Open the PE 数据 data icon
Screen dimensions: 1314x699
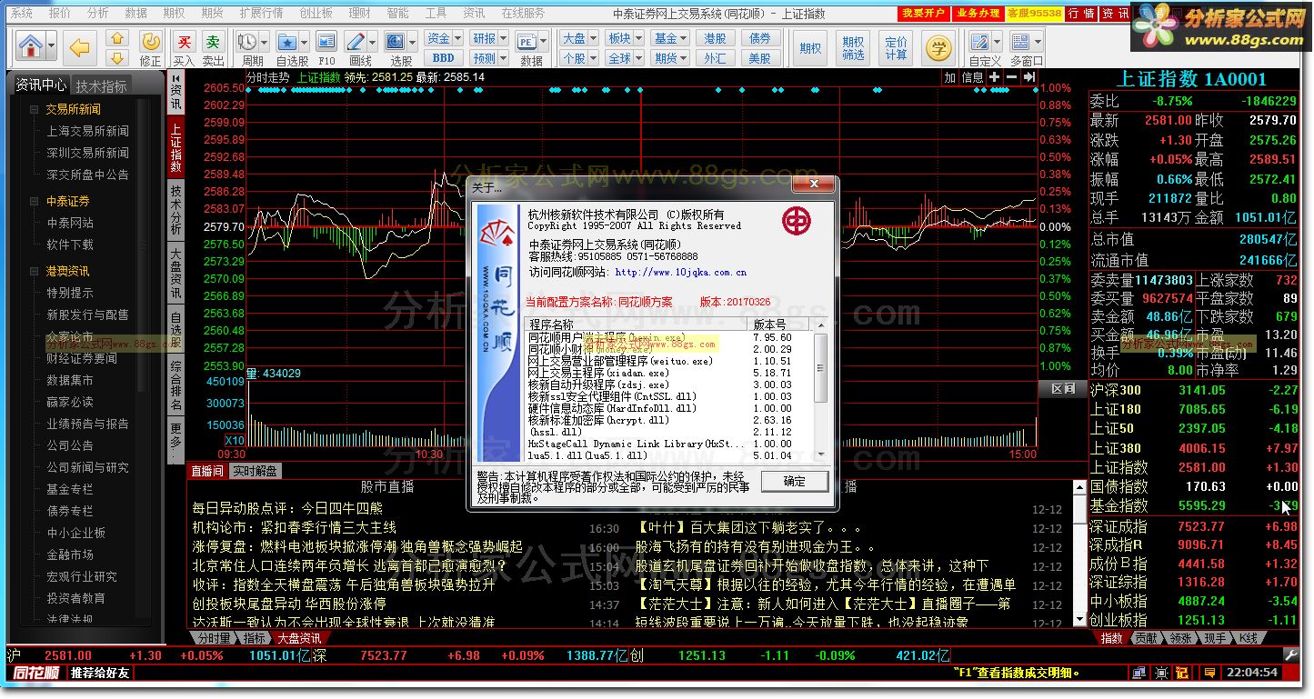tap(527, 42)
